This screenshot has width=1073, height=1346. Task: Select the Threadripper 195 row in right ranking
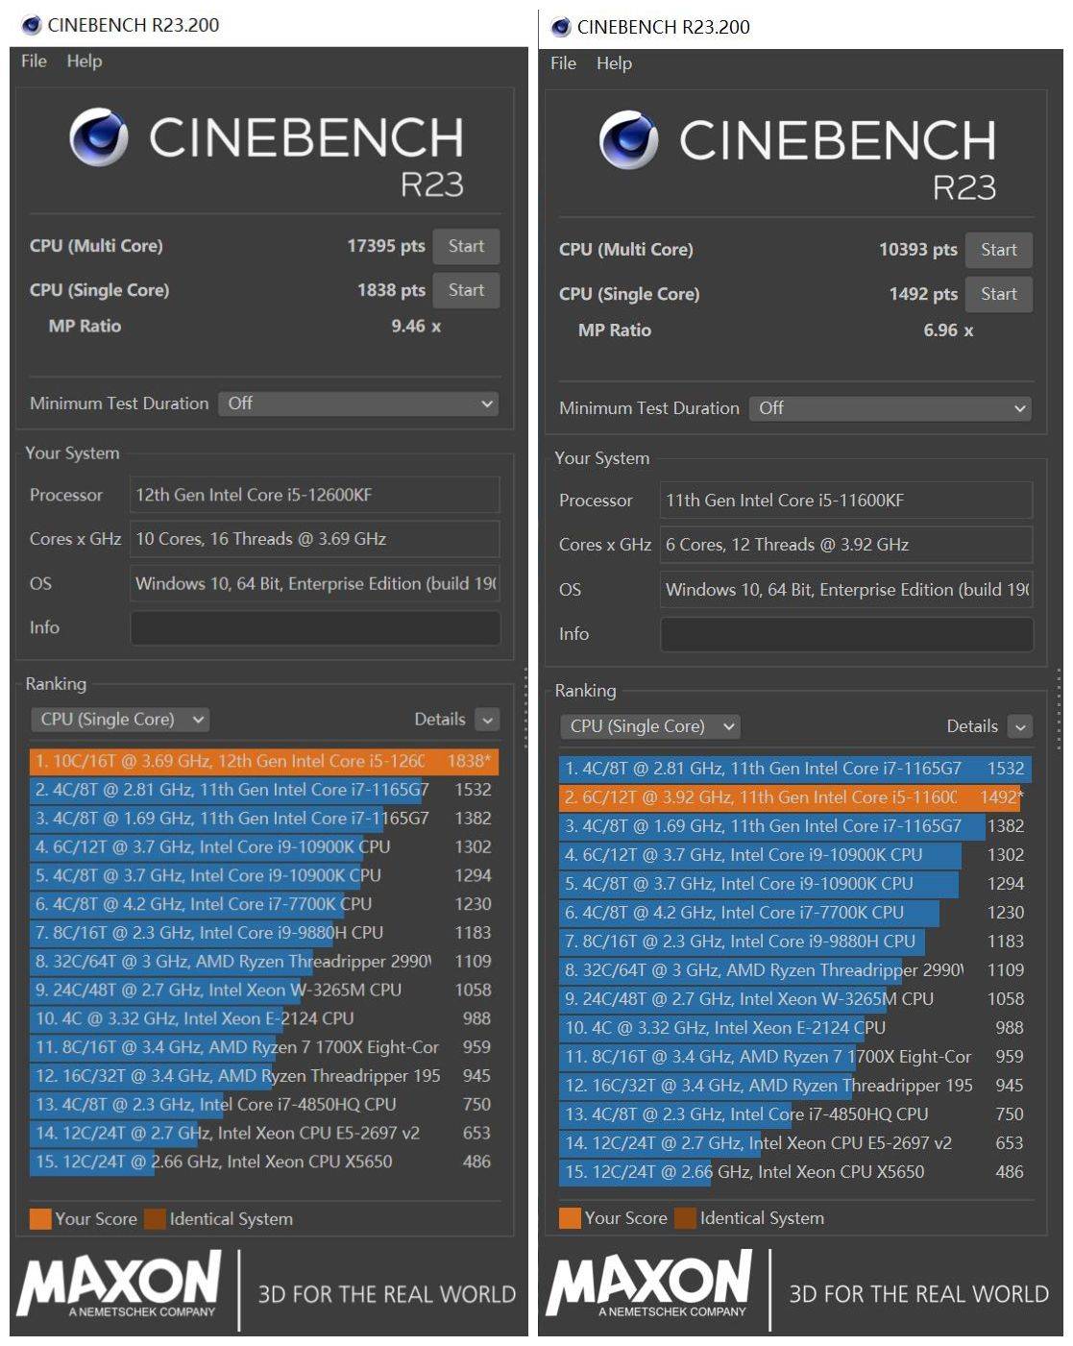click(x=795, y=1086)
